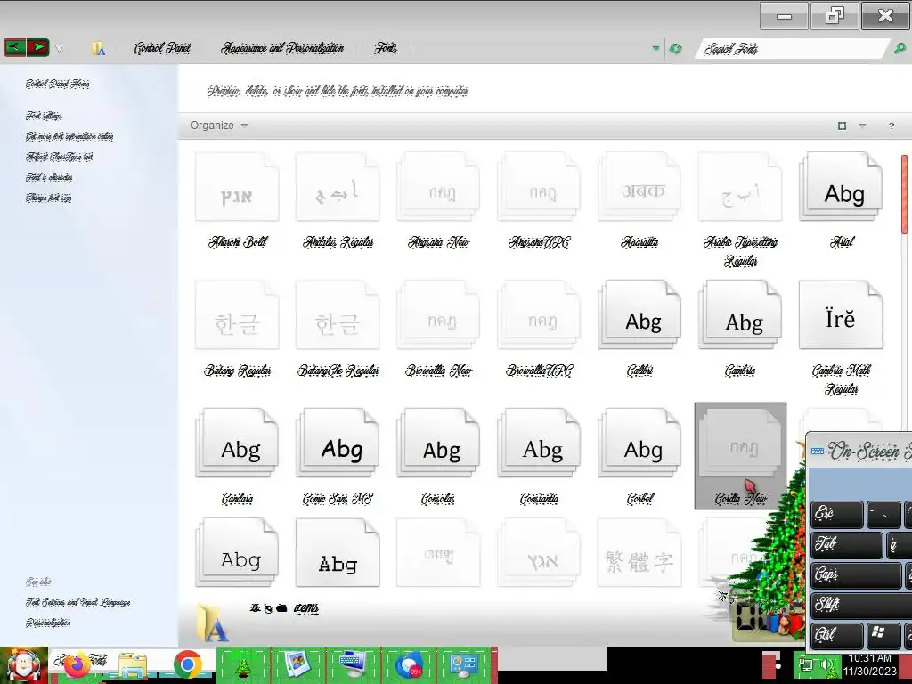
Task: Open Font settings link
Action: pyautogui.click(x=44, y=116)
